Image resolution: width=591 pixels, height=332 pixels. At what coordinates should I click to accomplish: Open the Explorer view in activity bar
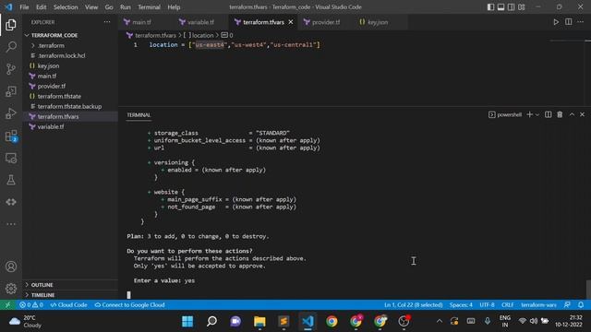11,25
